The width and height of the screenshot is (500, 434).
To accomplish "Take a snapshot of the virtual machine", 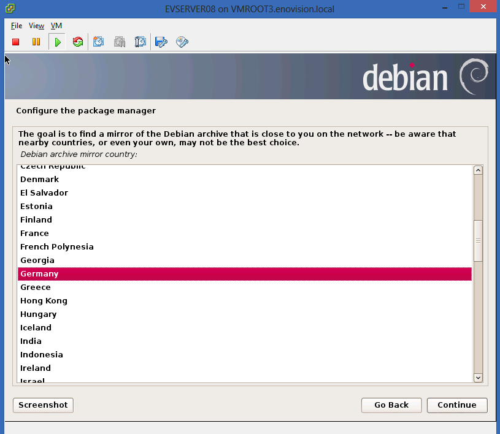I will click(x=98, y=42).
